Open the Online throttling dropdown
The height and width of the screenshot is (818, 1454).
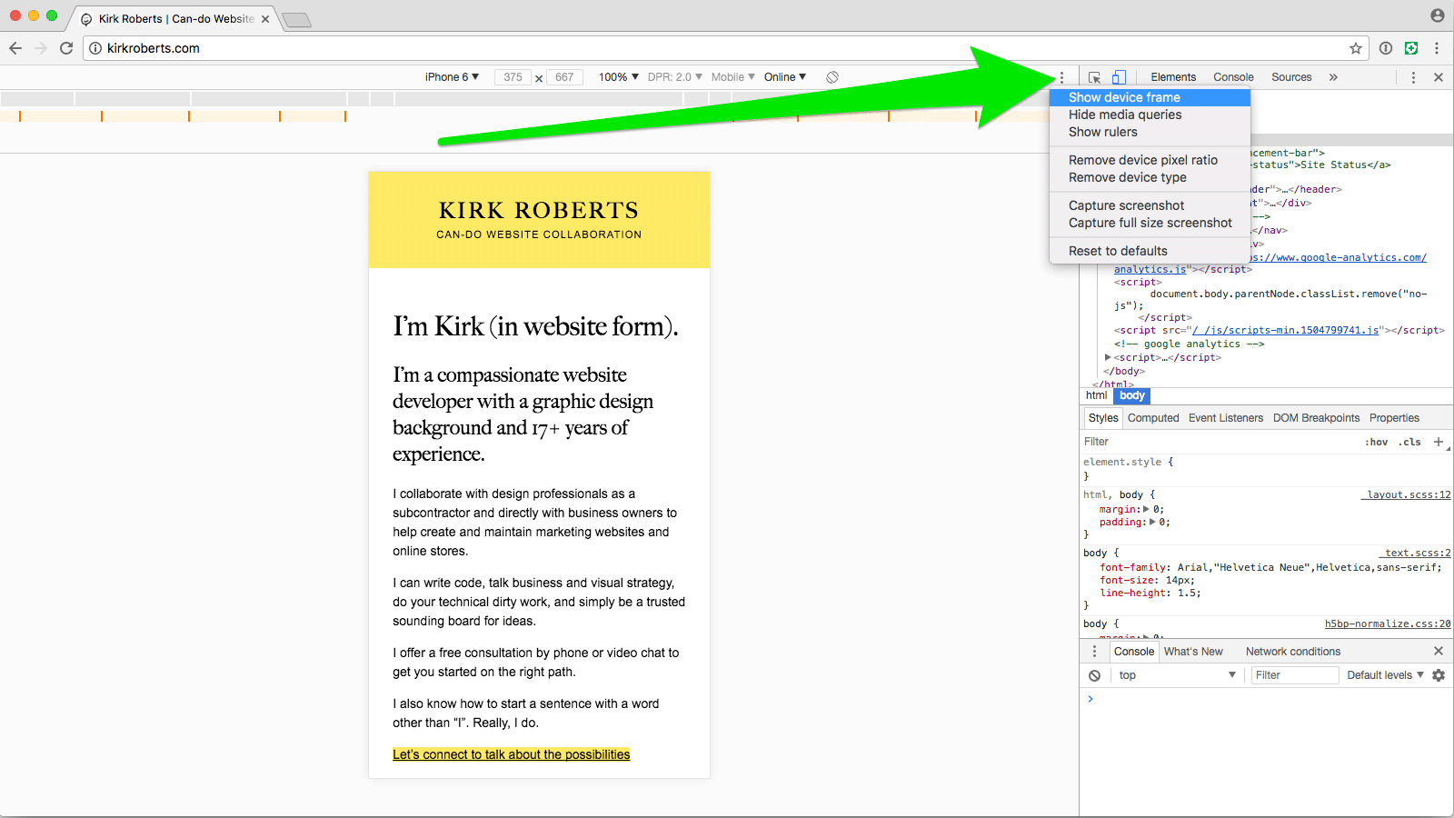coord(785,77)
